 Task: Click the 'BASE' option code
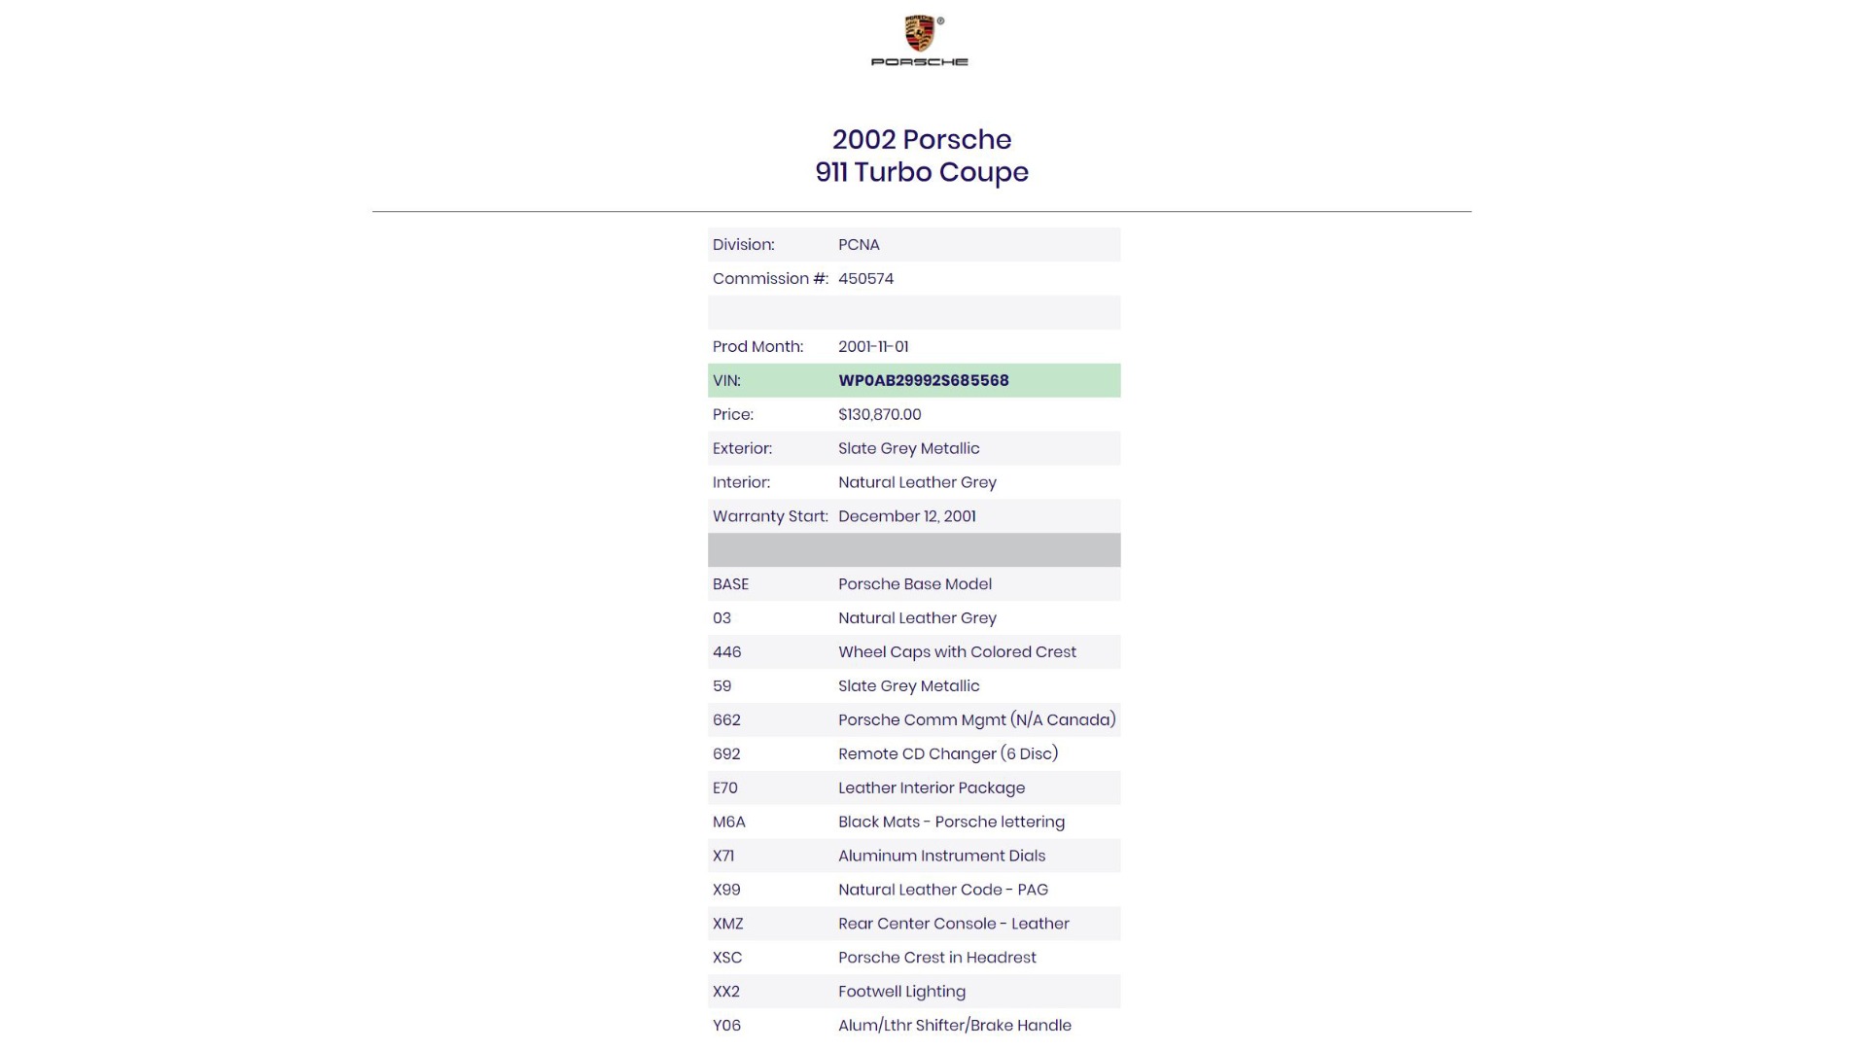click(x=730, y=584)
